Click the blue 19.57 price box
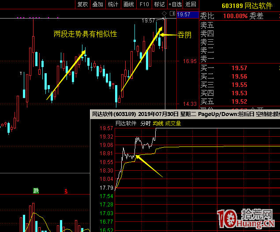 (188, 15)
